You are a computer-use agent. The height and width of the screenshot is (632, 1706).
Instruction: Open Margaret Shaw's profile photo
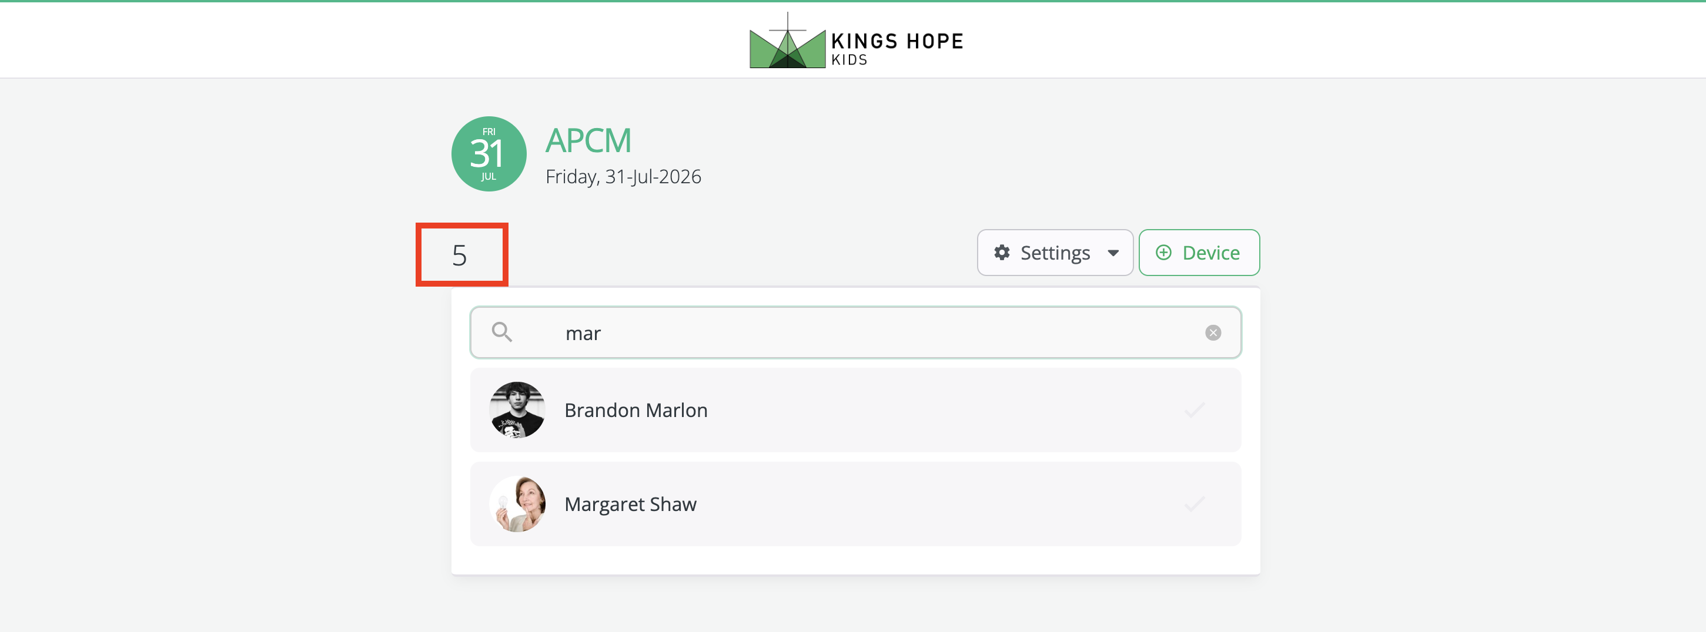coord(517,505)
